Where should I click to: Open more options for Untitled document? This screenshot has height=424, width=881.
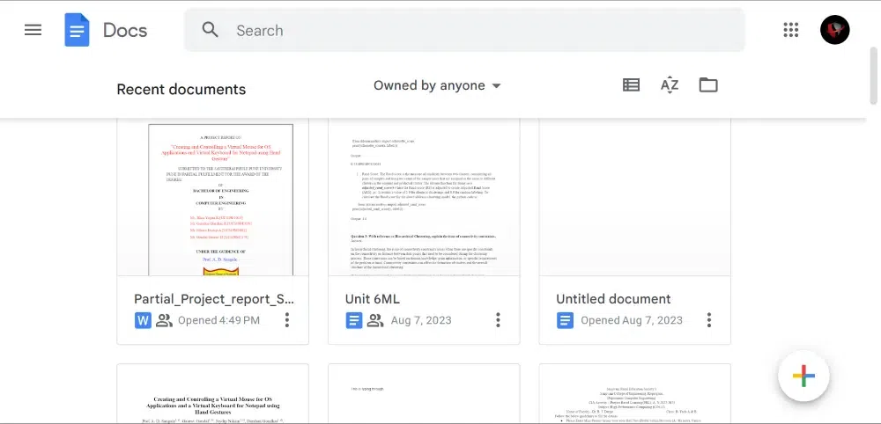tap(709, 320)
